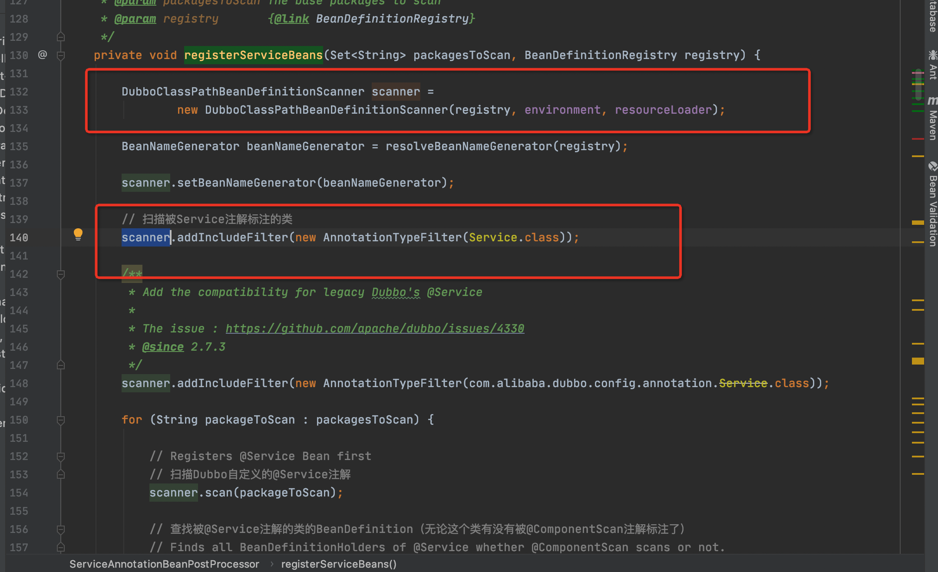Click the environment field on line 133
The width and height of the screenshot is (938, 572).
[x=562, y=110]
